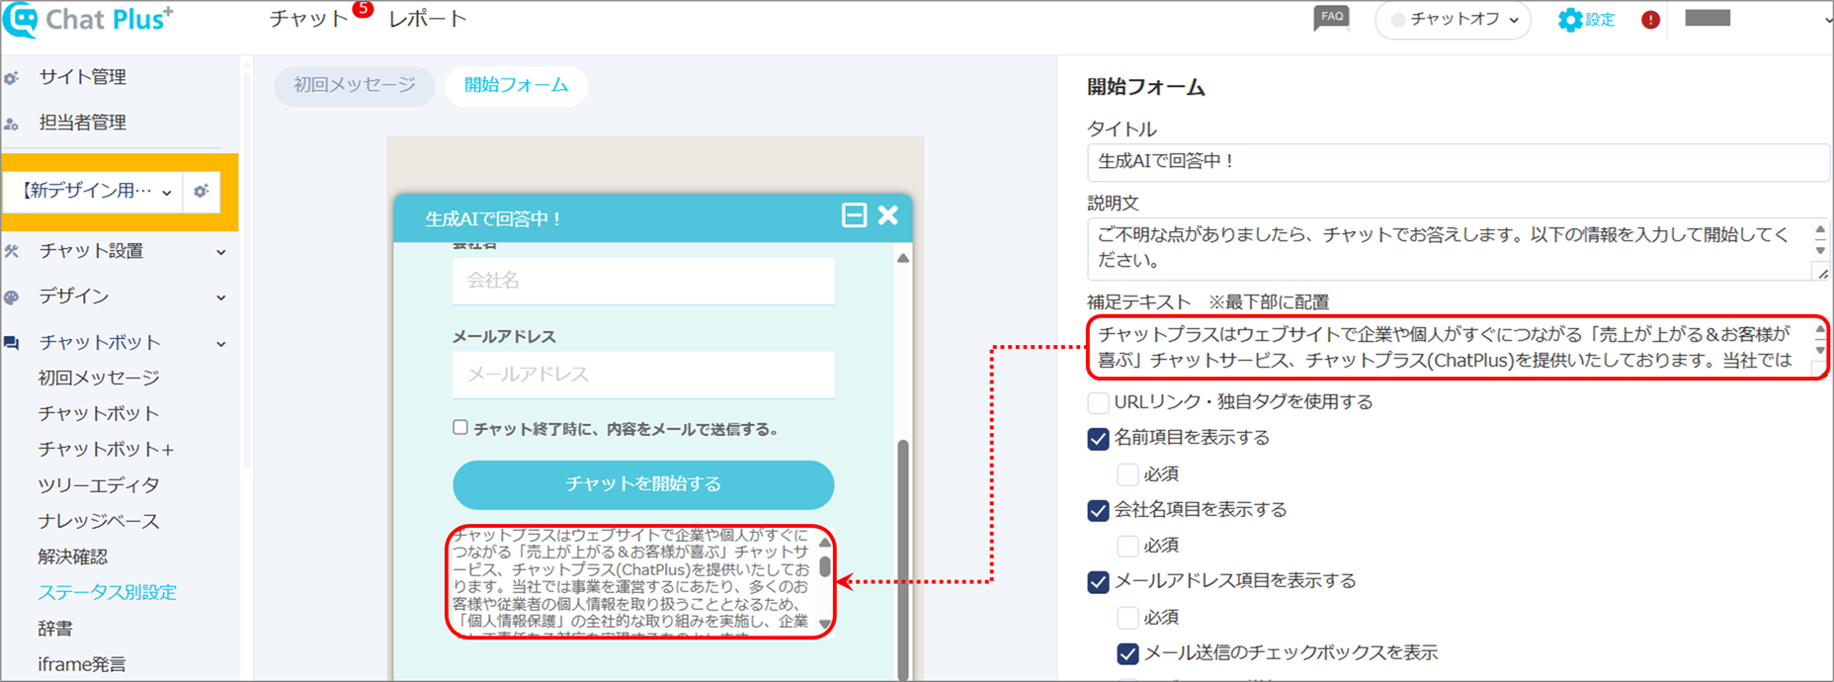Open iframe発言 in the sidebar
Screen dimensions: 1834x682
[82, 664]
